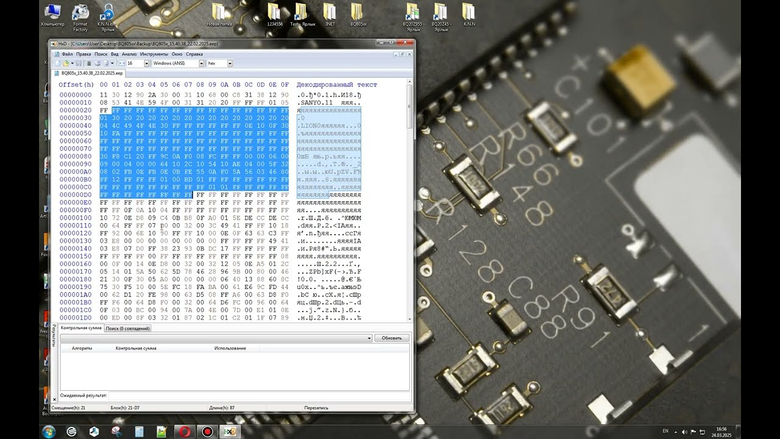Switch to the Контрольная сумма tab

pyautogui.click(x=80, y=328)
